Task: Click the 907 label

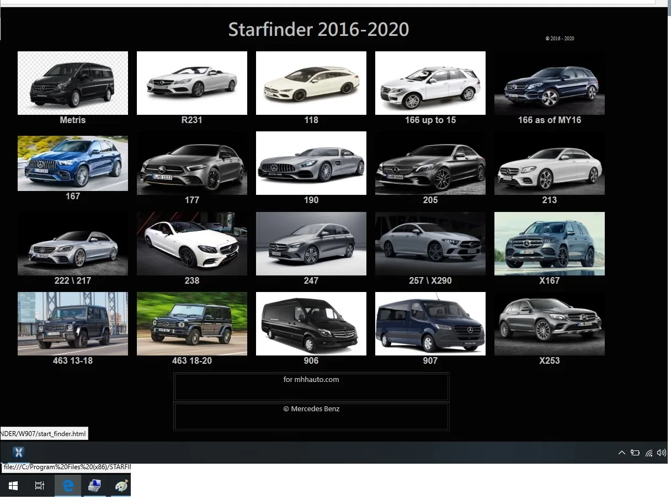Action: pyautogui.click(x=430, y=360)
